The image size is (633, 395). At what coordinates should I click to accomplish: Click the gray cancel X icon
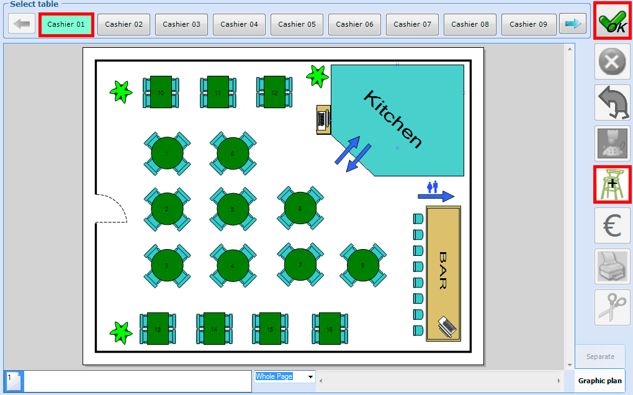(612, 61)
